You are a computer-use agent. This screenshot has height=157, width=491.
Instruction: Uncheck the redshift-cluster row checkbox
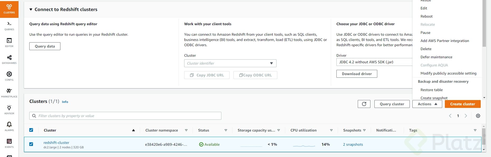[31, 144]
